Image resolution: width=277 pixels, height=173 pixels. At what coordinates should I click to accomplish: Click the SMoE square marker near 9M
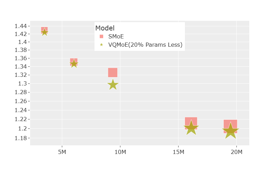[113, 72]
